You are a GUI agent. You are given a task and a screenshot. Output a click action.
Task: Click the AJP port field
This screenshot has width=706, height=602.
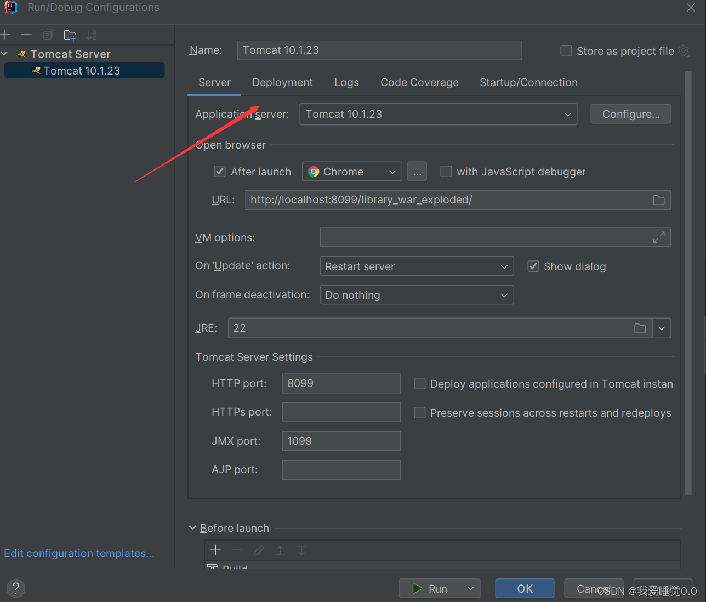[341, 470]
